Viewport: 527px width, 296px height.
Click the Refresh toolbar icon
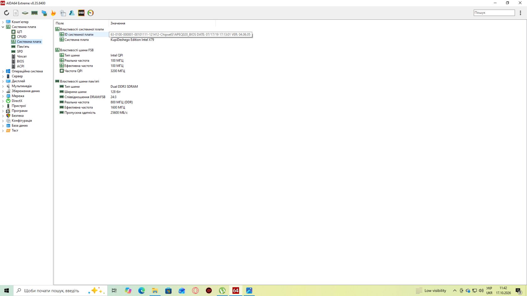click(x=7, y=13)
